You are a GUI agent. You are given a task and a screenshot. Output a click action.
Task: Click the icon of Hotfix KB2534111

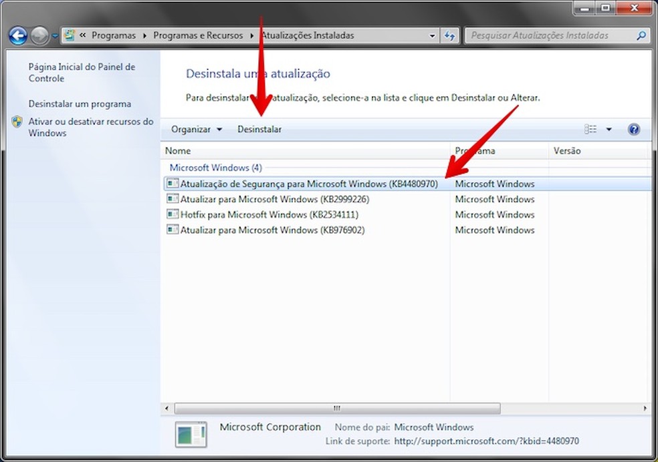pyautogui.click(x=173, y=214)
